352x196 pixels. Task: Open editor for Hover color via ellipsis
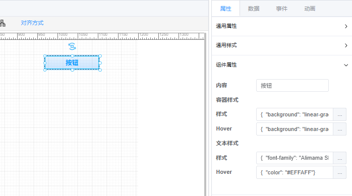tap(340, 172)
